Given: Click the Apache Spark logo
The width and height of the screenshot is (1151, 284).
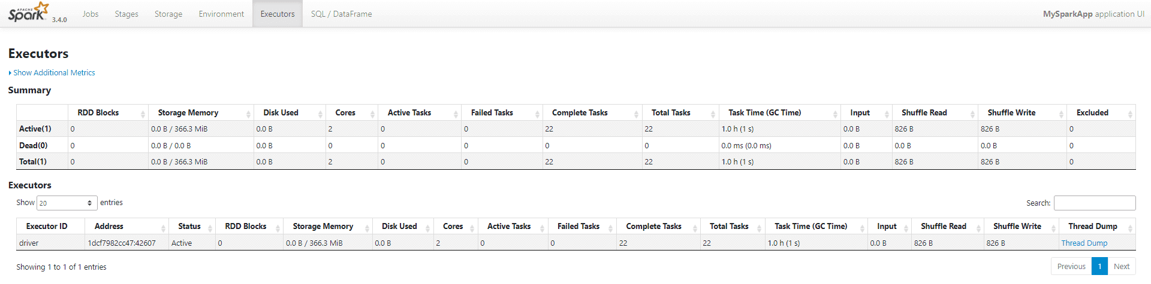Looking at the screenshot, I should [28, 12].
